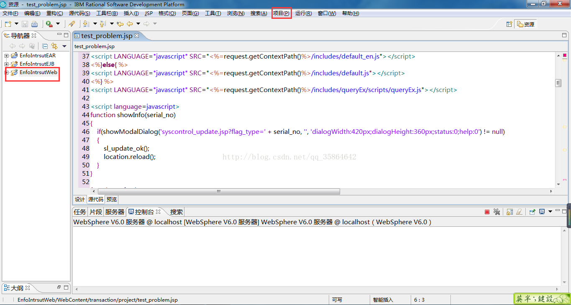Click the navigator Back arrow icon
571x305 pixels.
coord(13,46)
